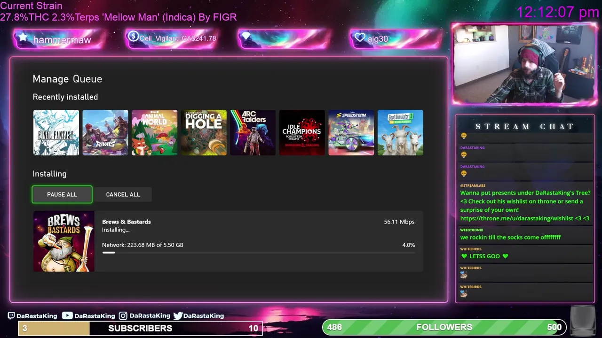Click the green heart before LETSS GOO
Viewport: 602px width, 338px height.
point(464,256)
